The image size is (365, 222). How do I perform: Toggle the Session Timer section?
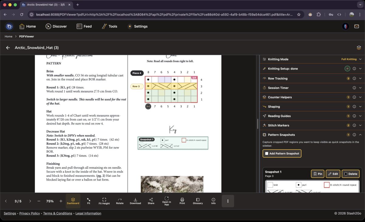(361, 88)
